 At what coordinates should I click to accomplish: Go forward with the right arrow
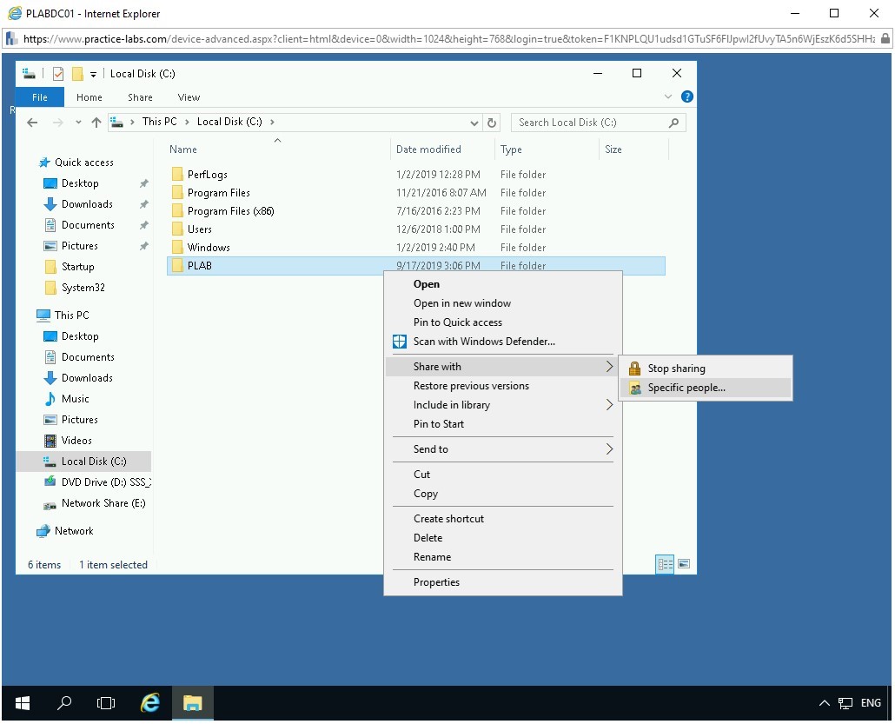(57, 123)
